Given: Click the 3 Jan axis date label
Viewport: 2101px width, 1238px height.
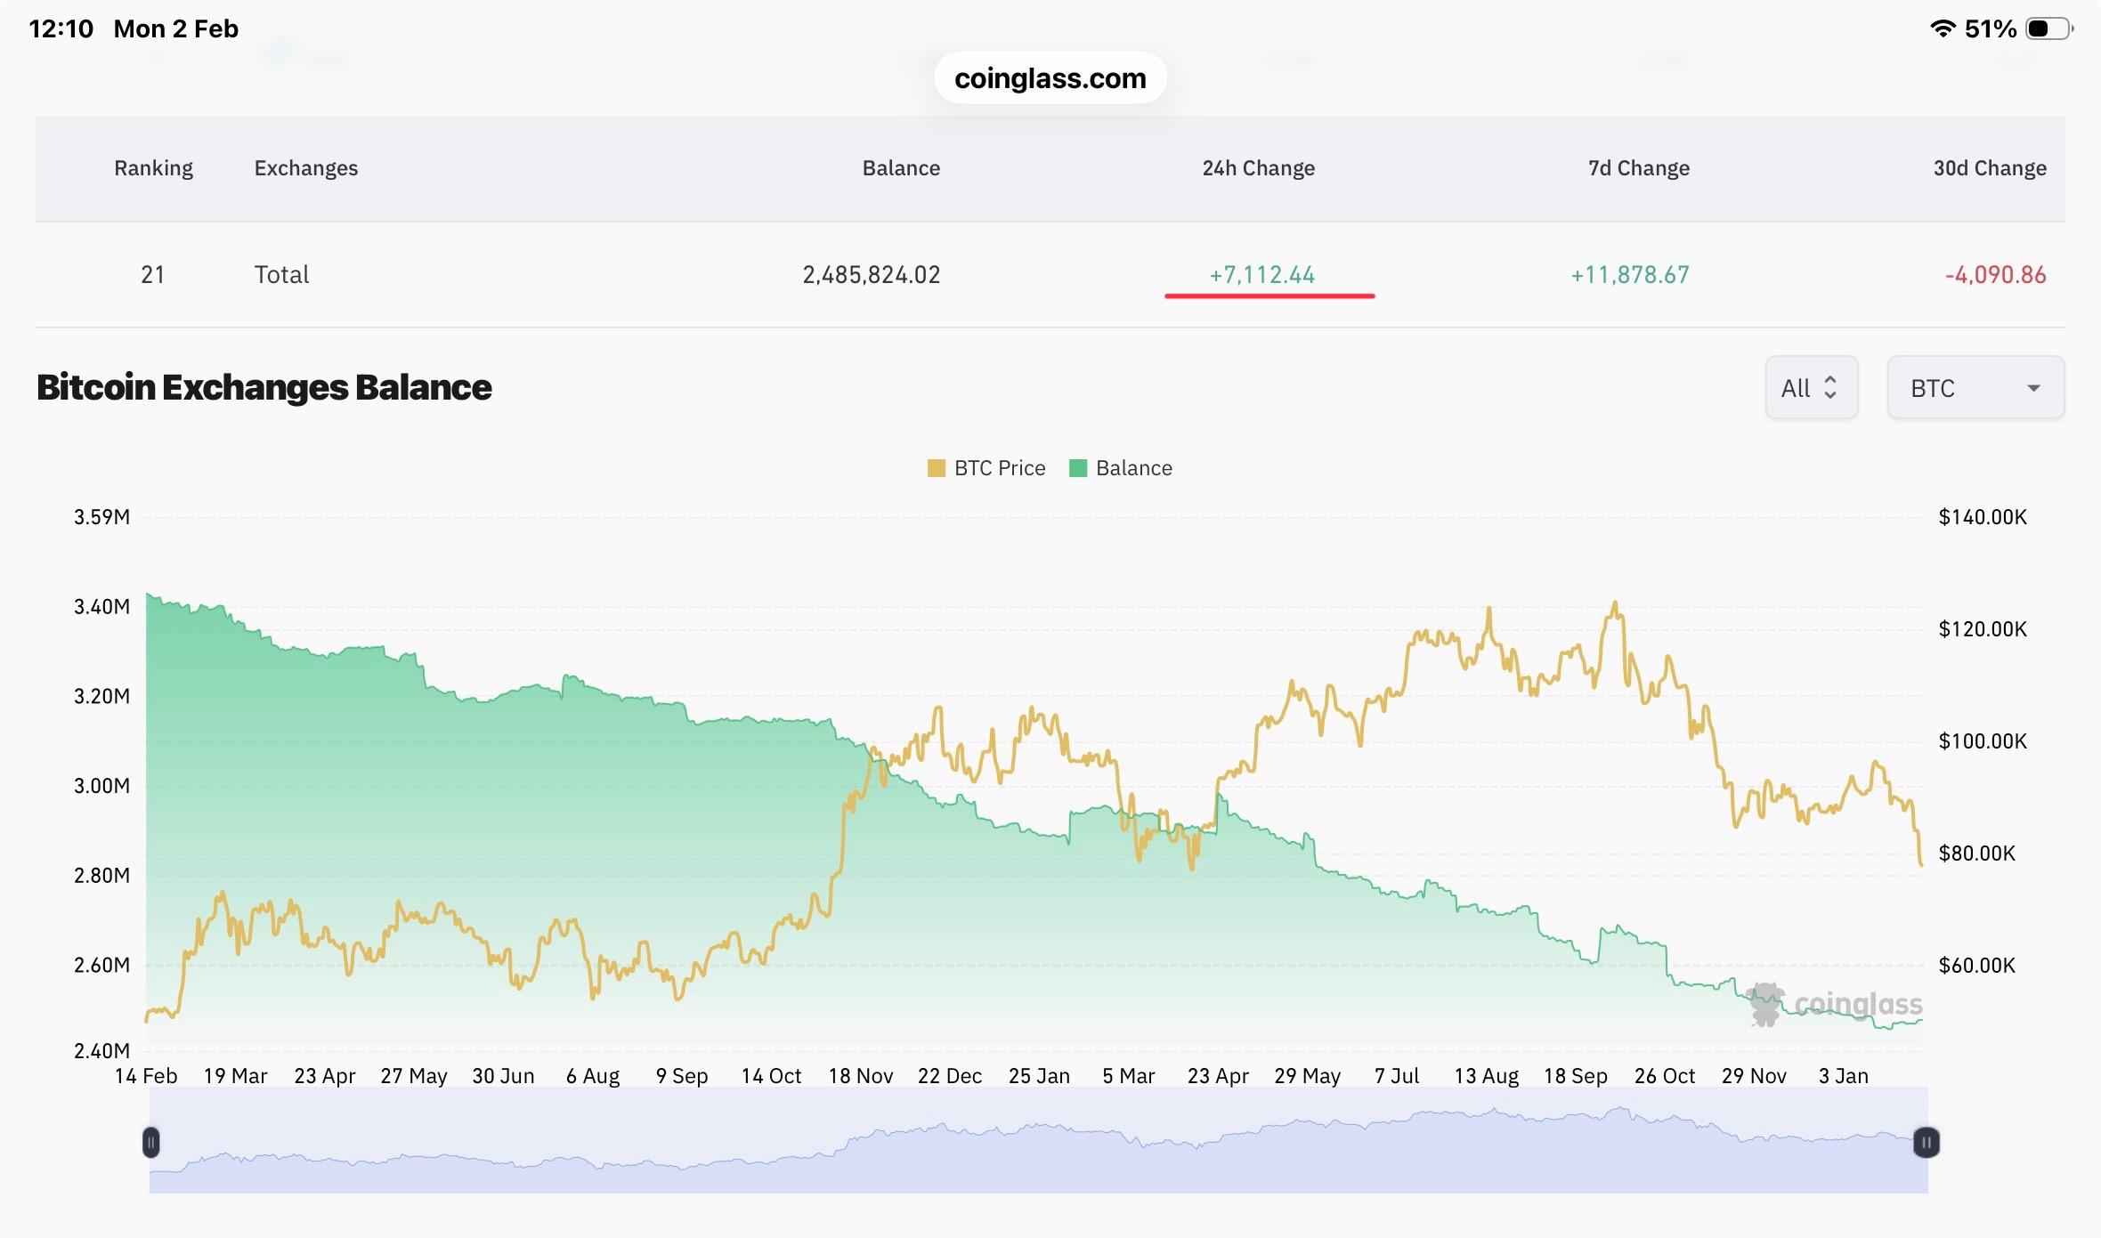Looking at the screenshot, I should pos(1844,1076).
